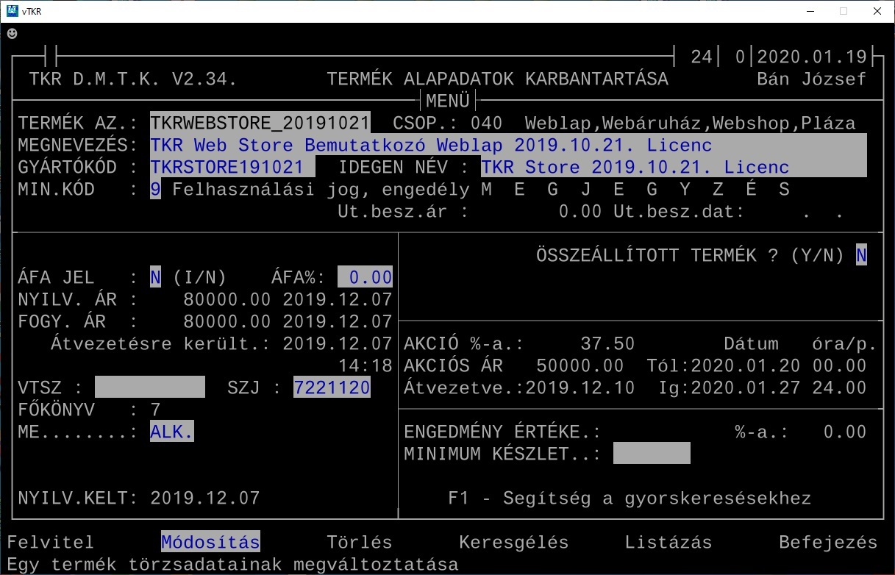The image size is (895, 575).
Task: Click the ÁFA% percentage field
Action: point(365,278)
